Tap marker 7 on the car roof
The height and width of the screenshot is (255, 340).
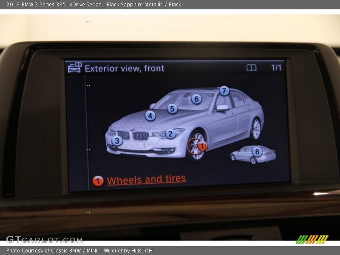pos(224,91)
